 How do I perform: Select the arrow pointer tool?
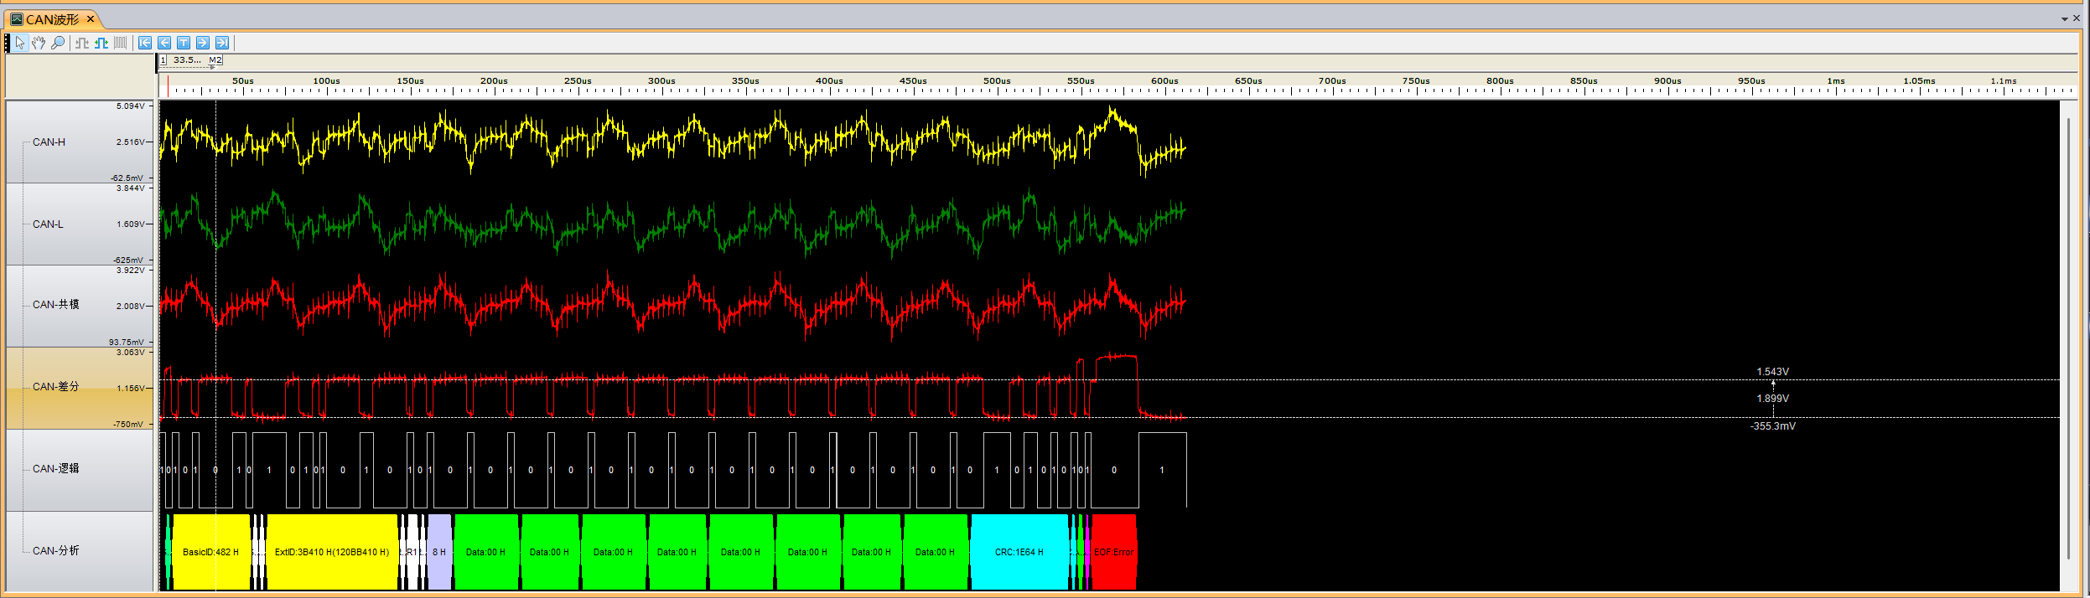point(20,43)
